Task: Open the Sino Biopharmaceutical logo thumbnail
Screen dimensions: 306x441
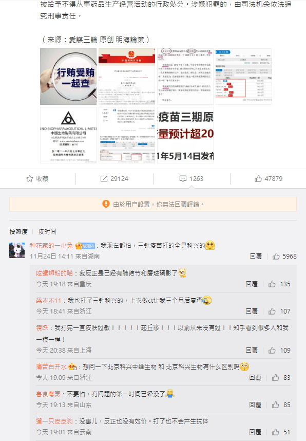Action: (x=68, y=135)
